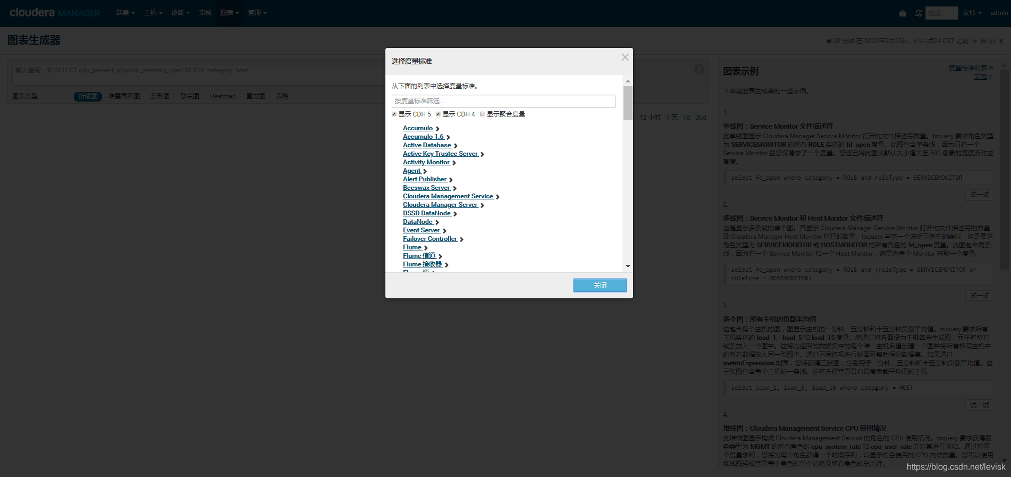Select 条形图 chart type
This screenshot has height=477, width=1011.
159,96
